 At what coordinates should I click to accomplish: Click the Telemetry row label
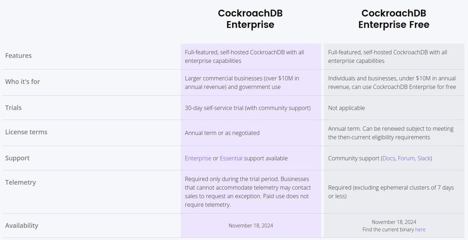(21, 182)
